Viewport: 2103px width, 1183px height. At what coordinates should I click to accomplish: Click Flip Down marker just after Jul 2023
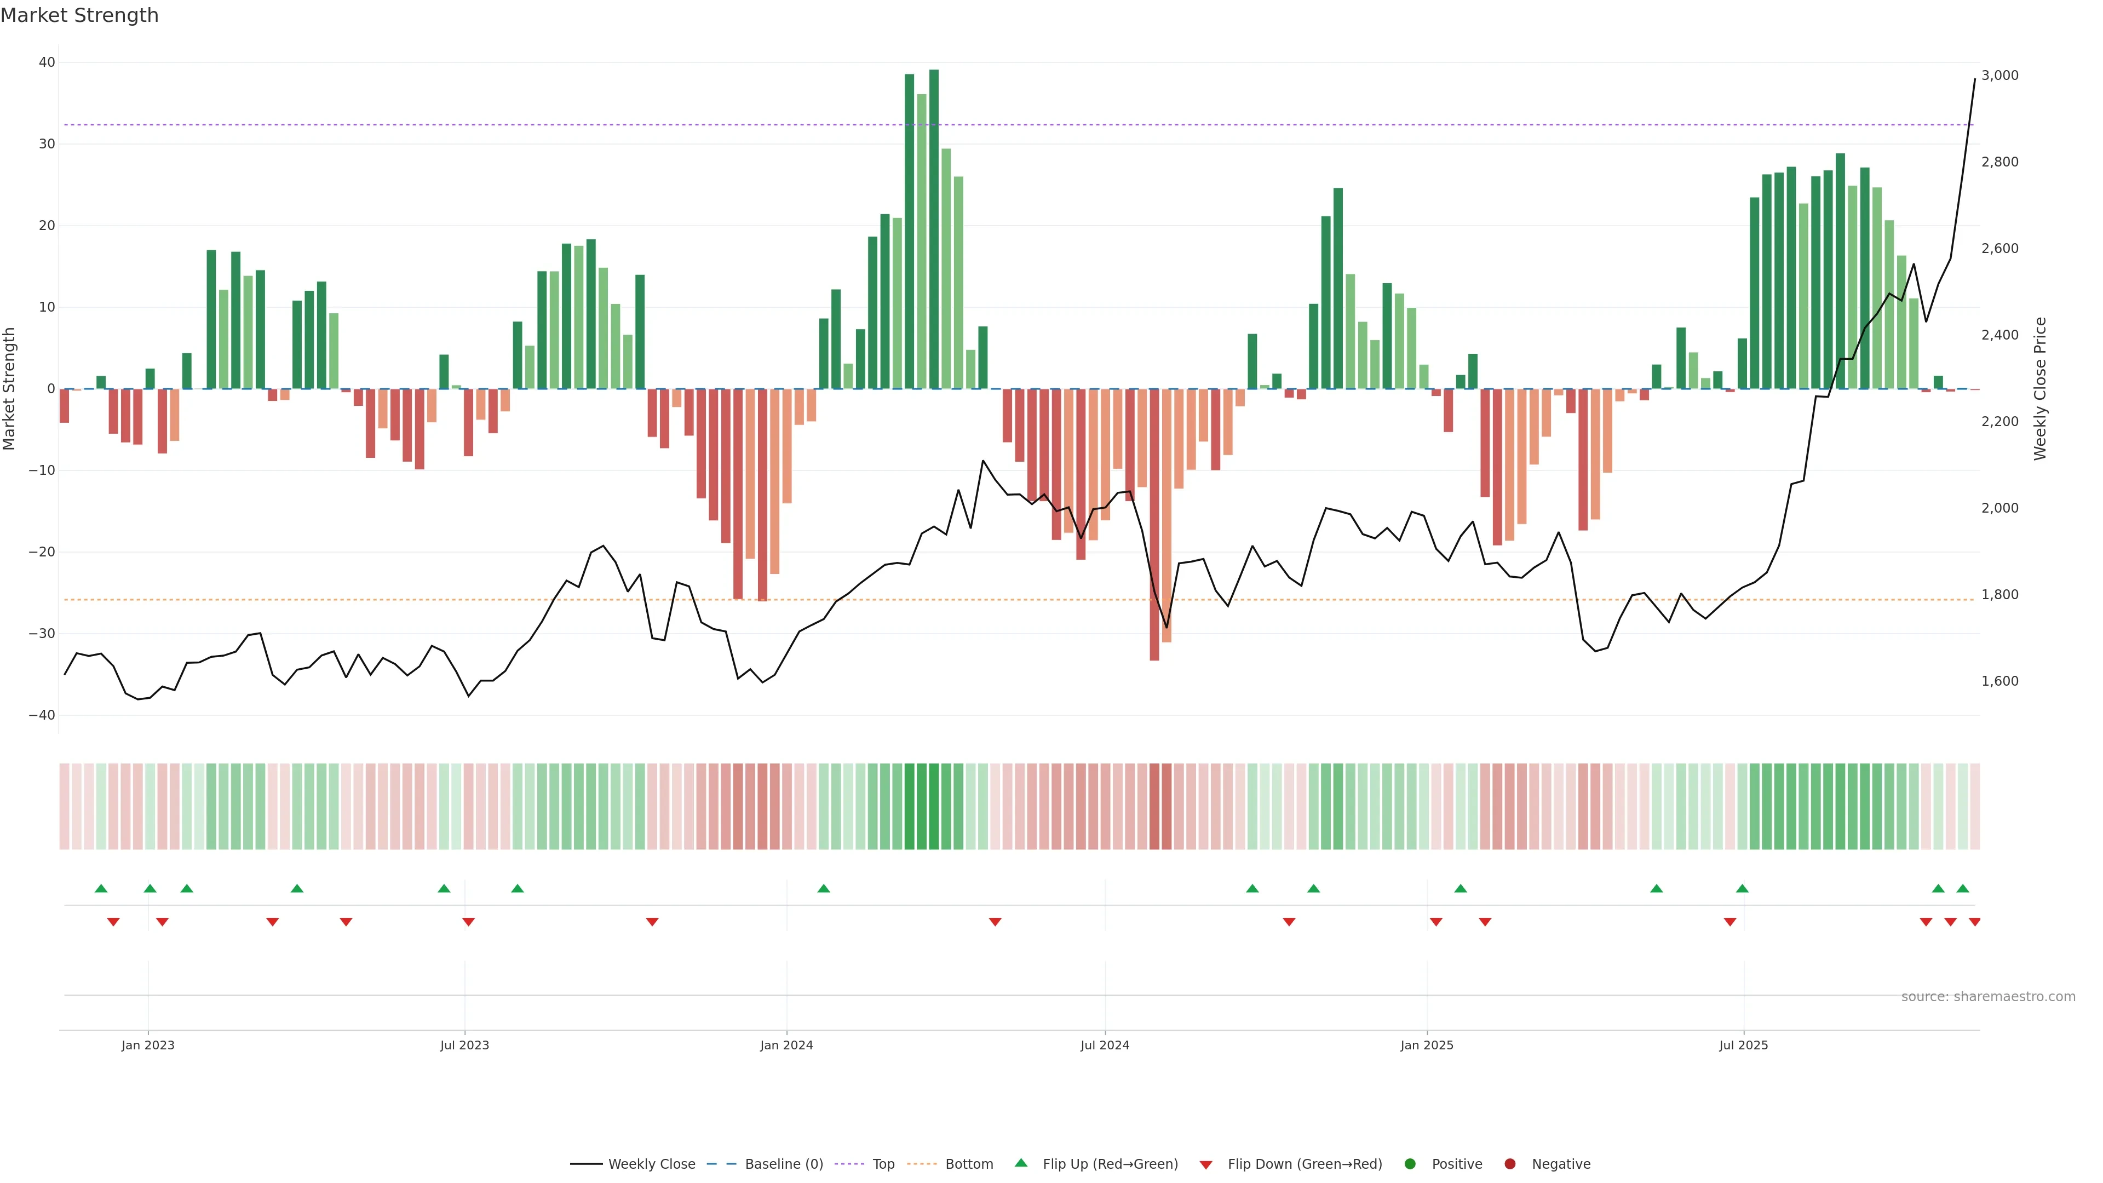469,922
